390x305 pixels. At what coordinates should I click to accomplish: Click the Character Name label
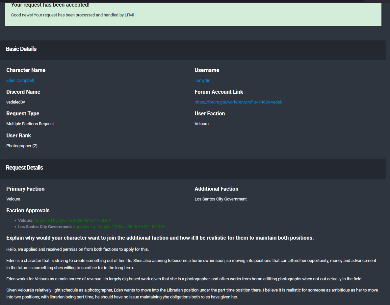(26, 70)
